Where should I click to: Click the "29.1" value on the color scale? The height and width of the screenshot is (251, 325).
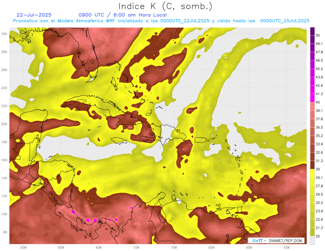(320, 178)
